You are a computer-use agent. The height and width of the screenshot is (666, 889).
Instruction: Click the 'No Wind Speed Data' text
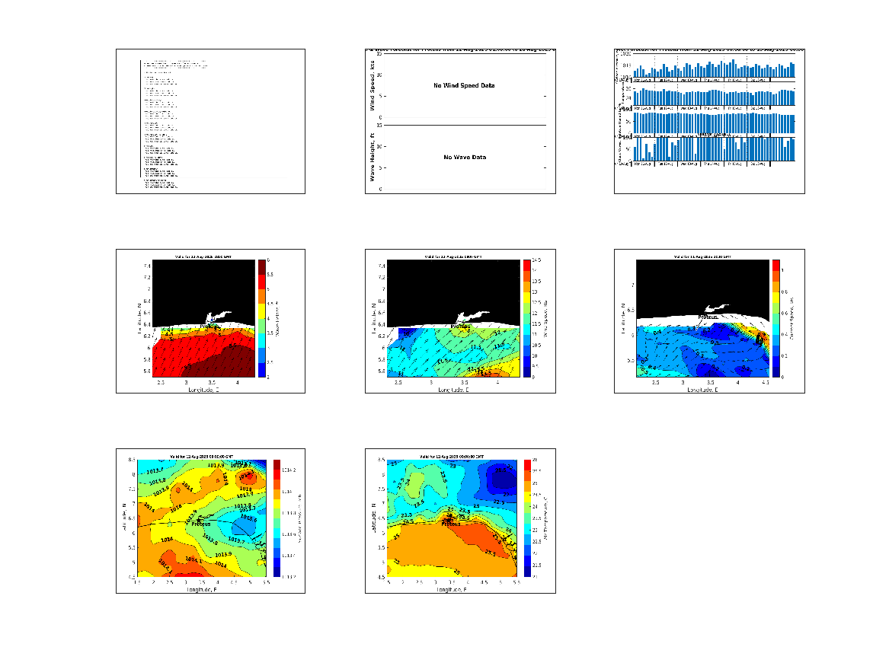(464, 85)
